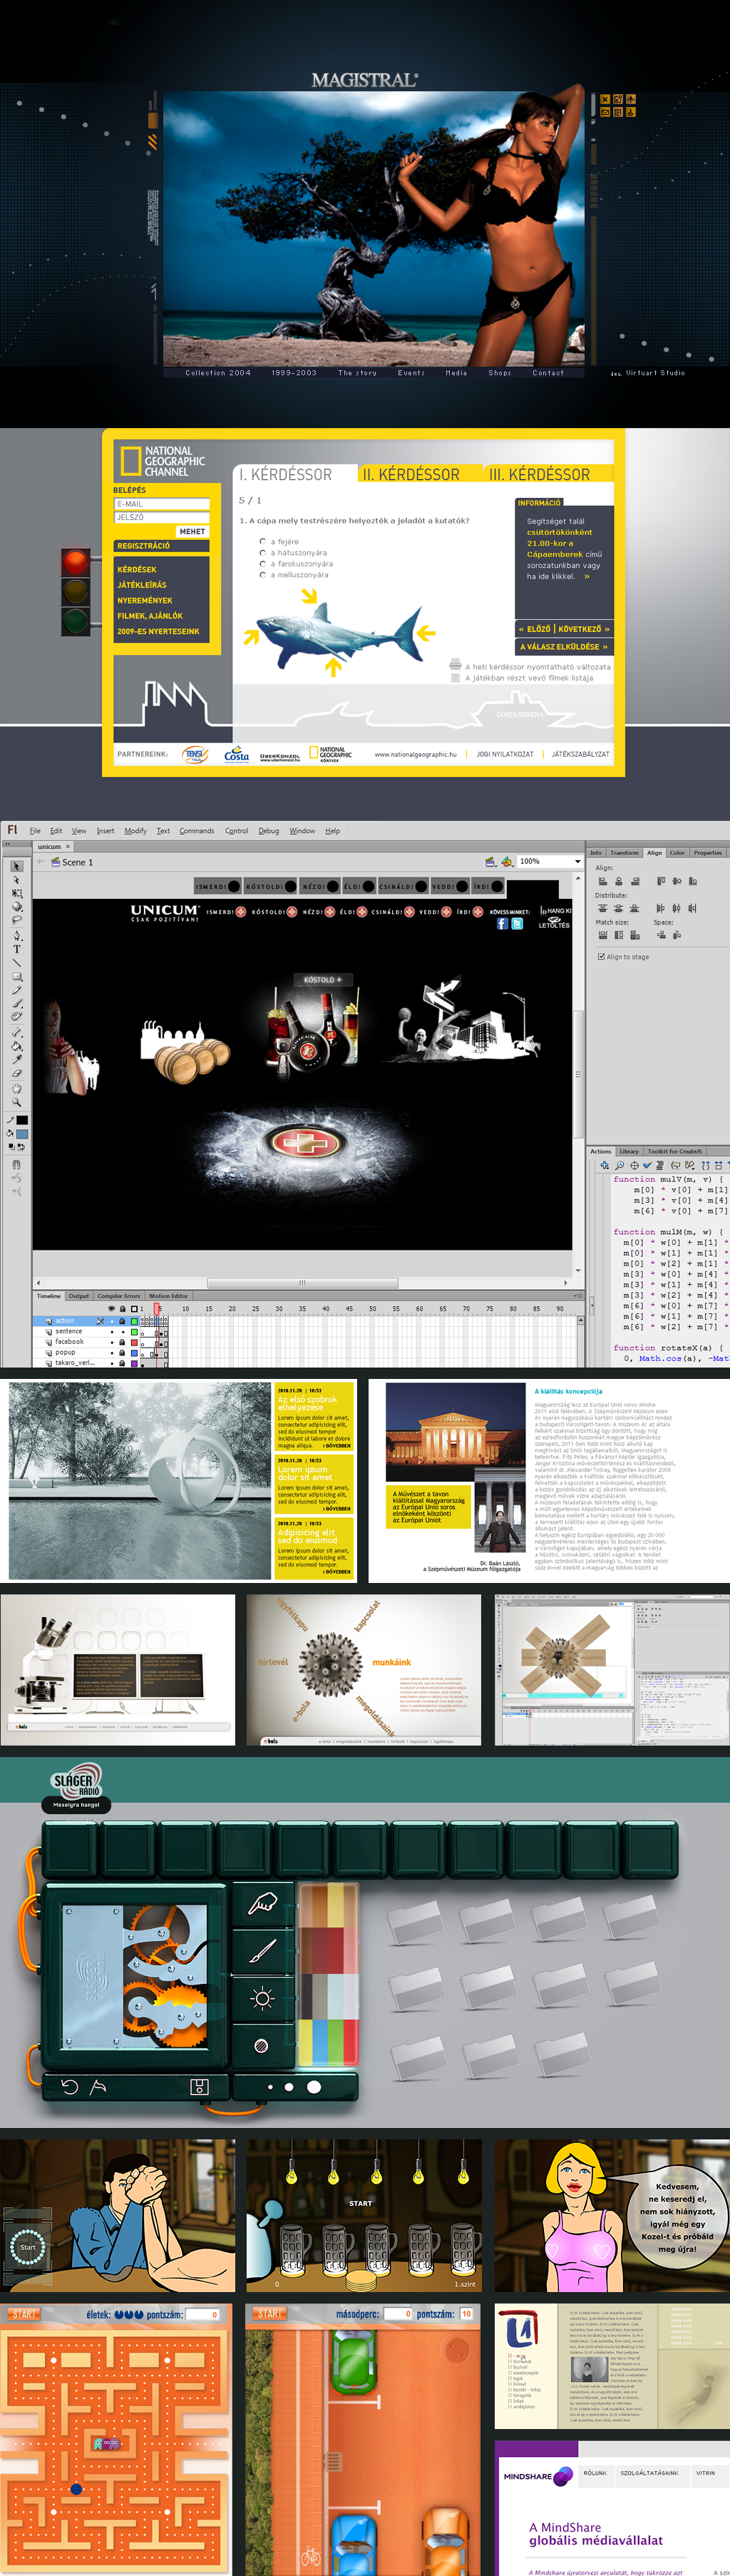Screen dimensions: 730x2576
Task: Click the E-MAIL input field
Action: (162, 504)
